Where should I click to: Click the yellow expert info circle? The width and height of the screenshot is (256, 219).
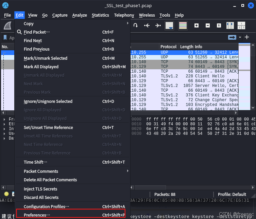6,194
